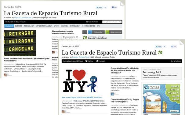Click the green Auto-promote button
185x115 pixels.
click(x=114, y=32)
